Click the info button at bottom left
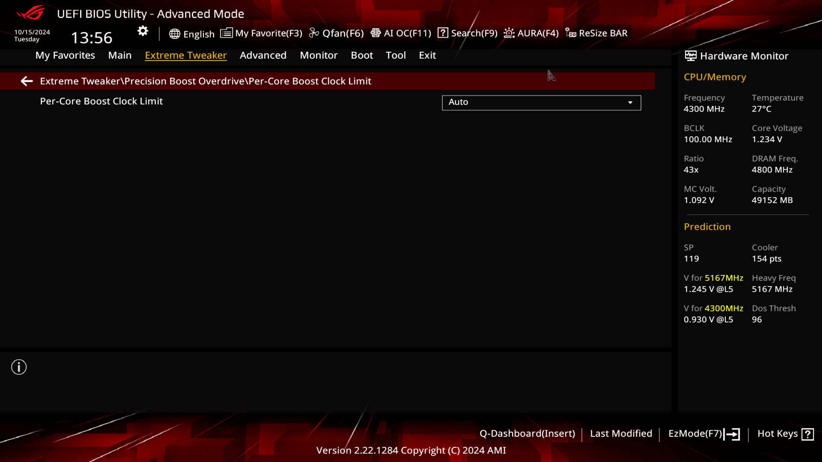Image resolution: width=822 pixels, height=462 pixels. 19,367
